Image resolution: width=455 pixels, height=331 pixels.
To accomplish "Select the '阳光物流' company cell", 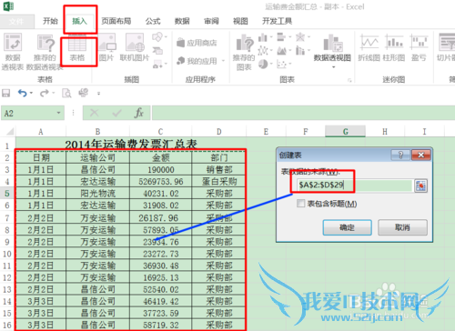I will pos(97,194).
